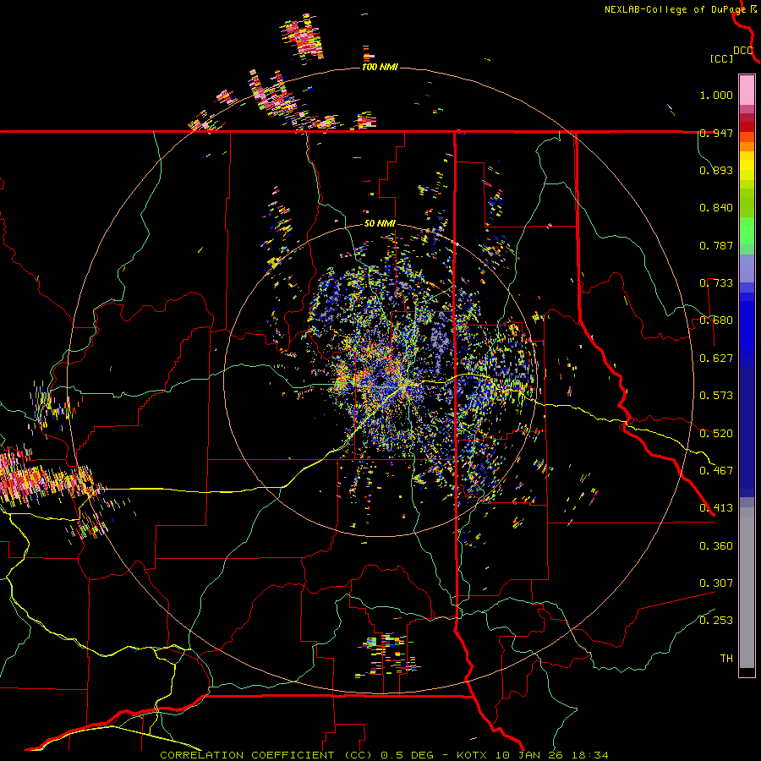
Task: Select the 0.787 legend value
Action: (716, 245)
